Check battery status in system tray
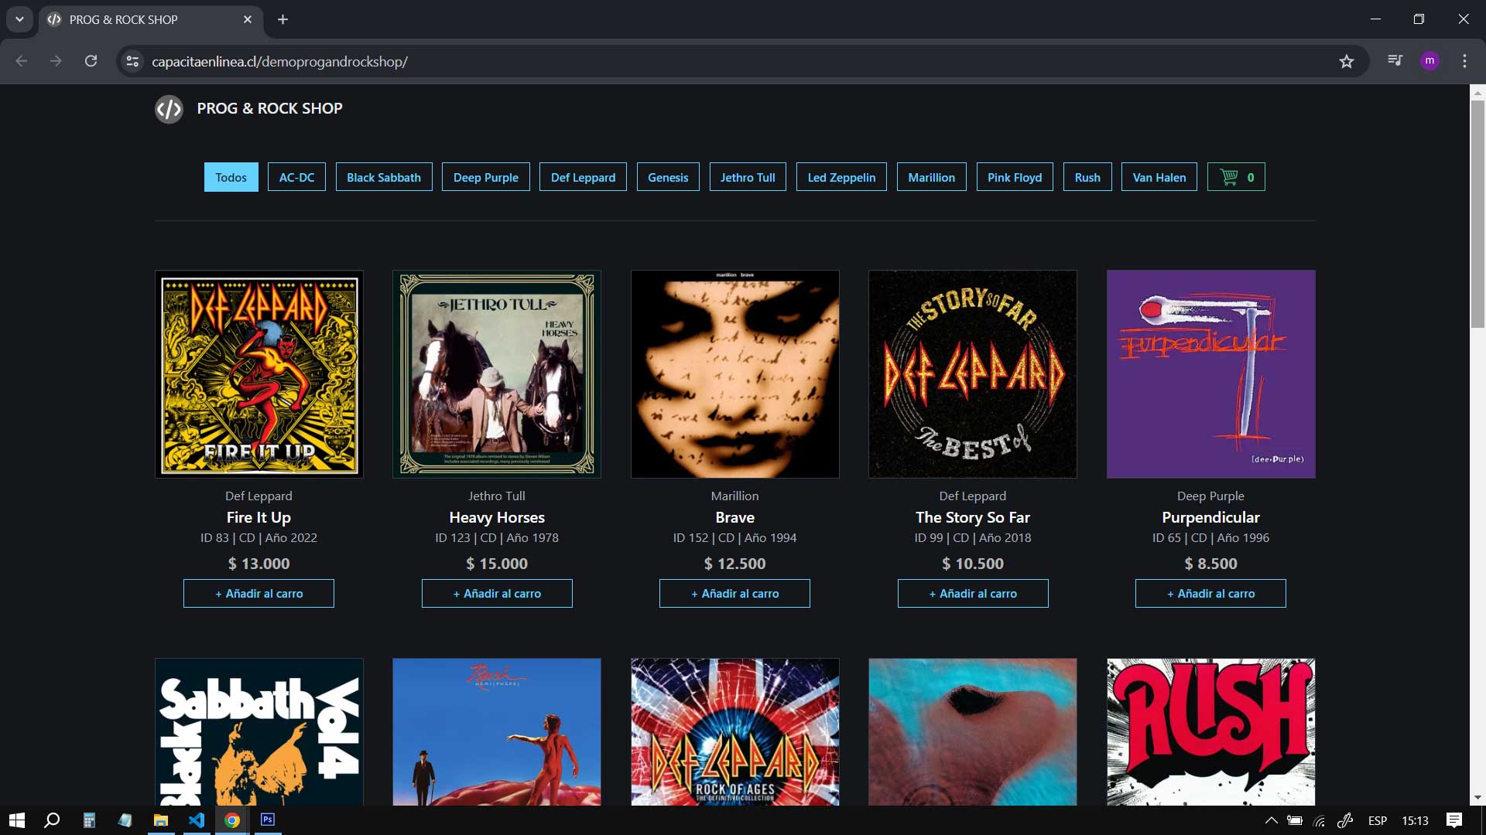The image size is (1486, 835). (1295, 820)
